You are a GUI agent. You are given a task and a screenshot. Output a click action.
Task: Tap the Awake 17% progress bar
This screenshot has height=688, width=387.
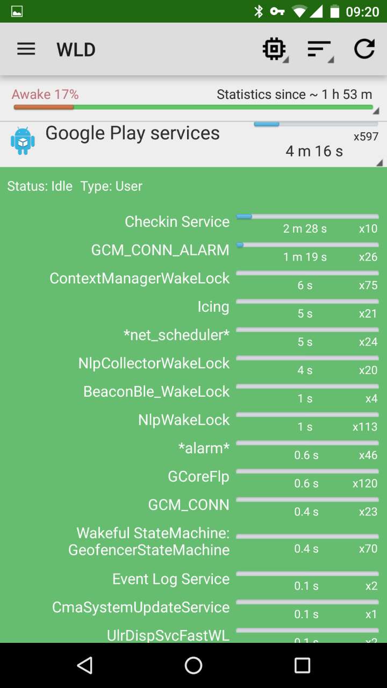[x=193, y=107]
